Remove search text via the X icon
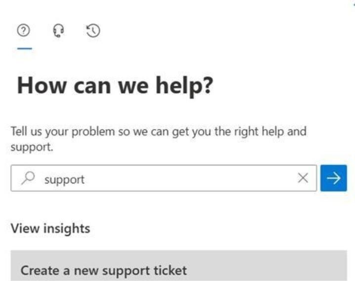355x281 pixels. point(303,178)
